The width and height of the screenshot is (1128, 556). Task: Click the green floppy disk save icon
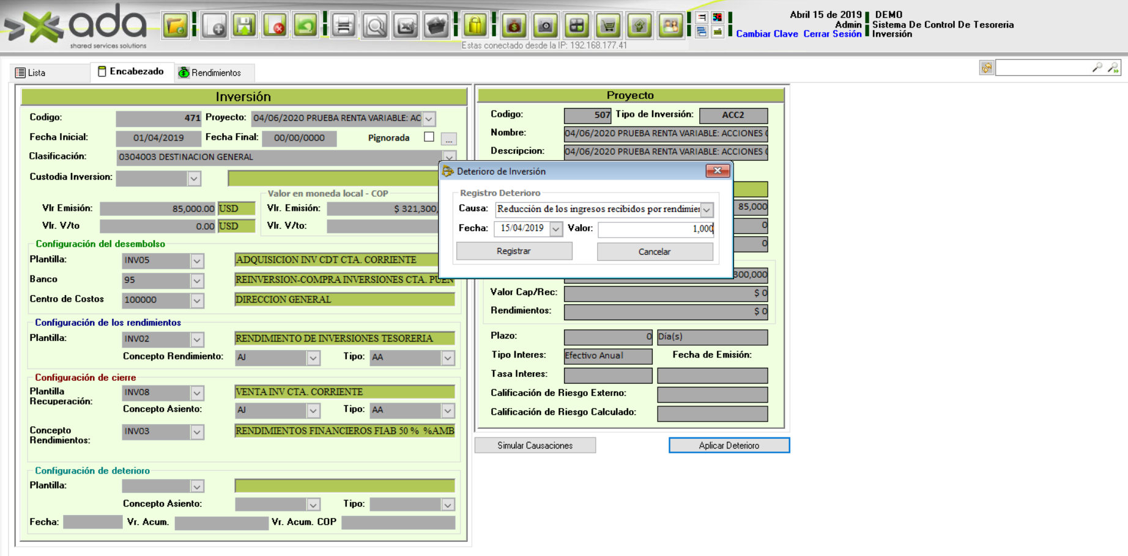[x=245, y=26]
